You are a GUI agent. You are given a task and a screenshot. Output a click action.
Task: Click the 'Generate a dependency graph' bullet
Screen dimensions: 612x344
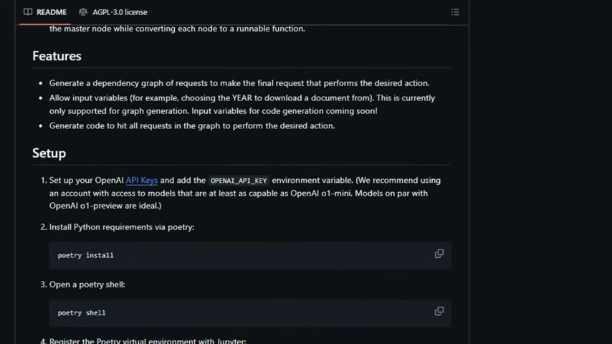[x=239, y=83]
